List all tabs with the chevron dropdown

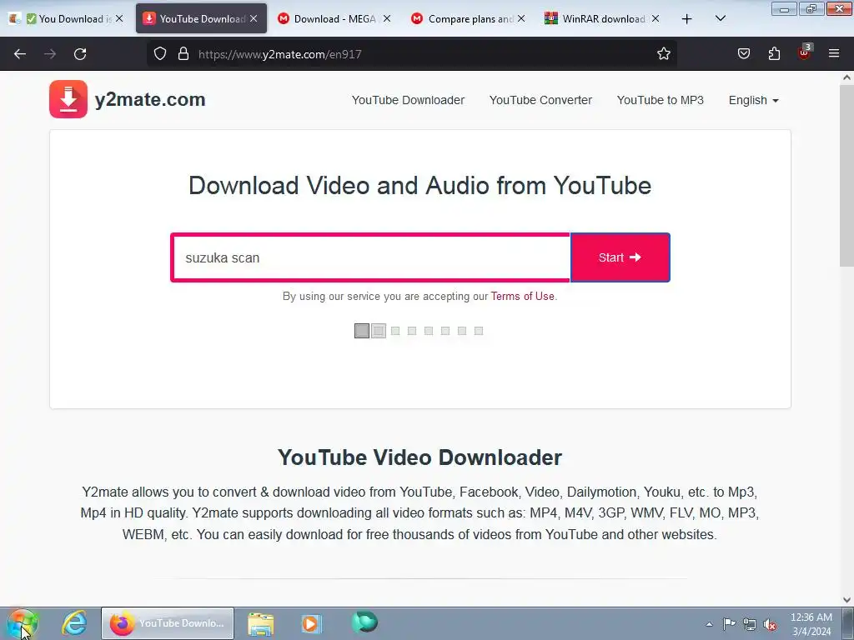(x=720, y=18)
